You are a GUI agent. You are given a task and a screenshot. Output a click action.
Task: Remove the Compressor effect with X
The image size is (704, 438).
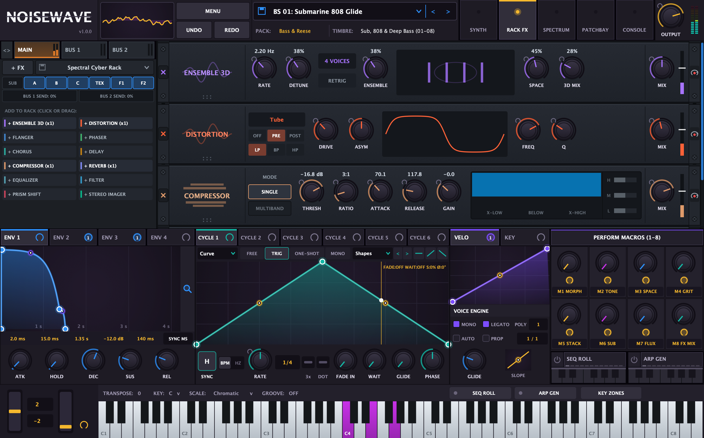coord(163,195)
